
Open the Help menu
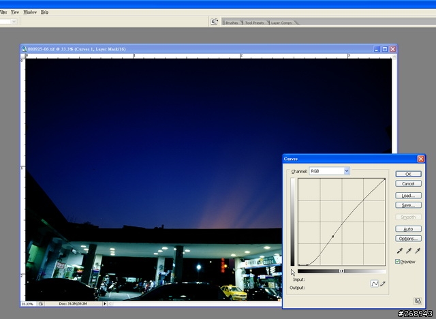click(44, 12)
